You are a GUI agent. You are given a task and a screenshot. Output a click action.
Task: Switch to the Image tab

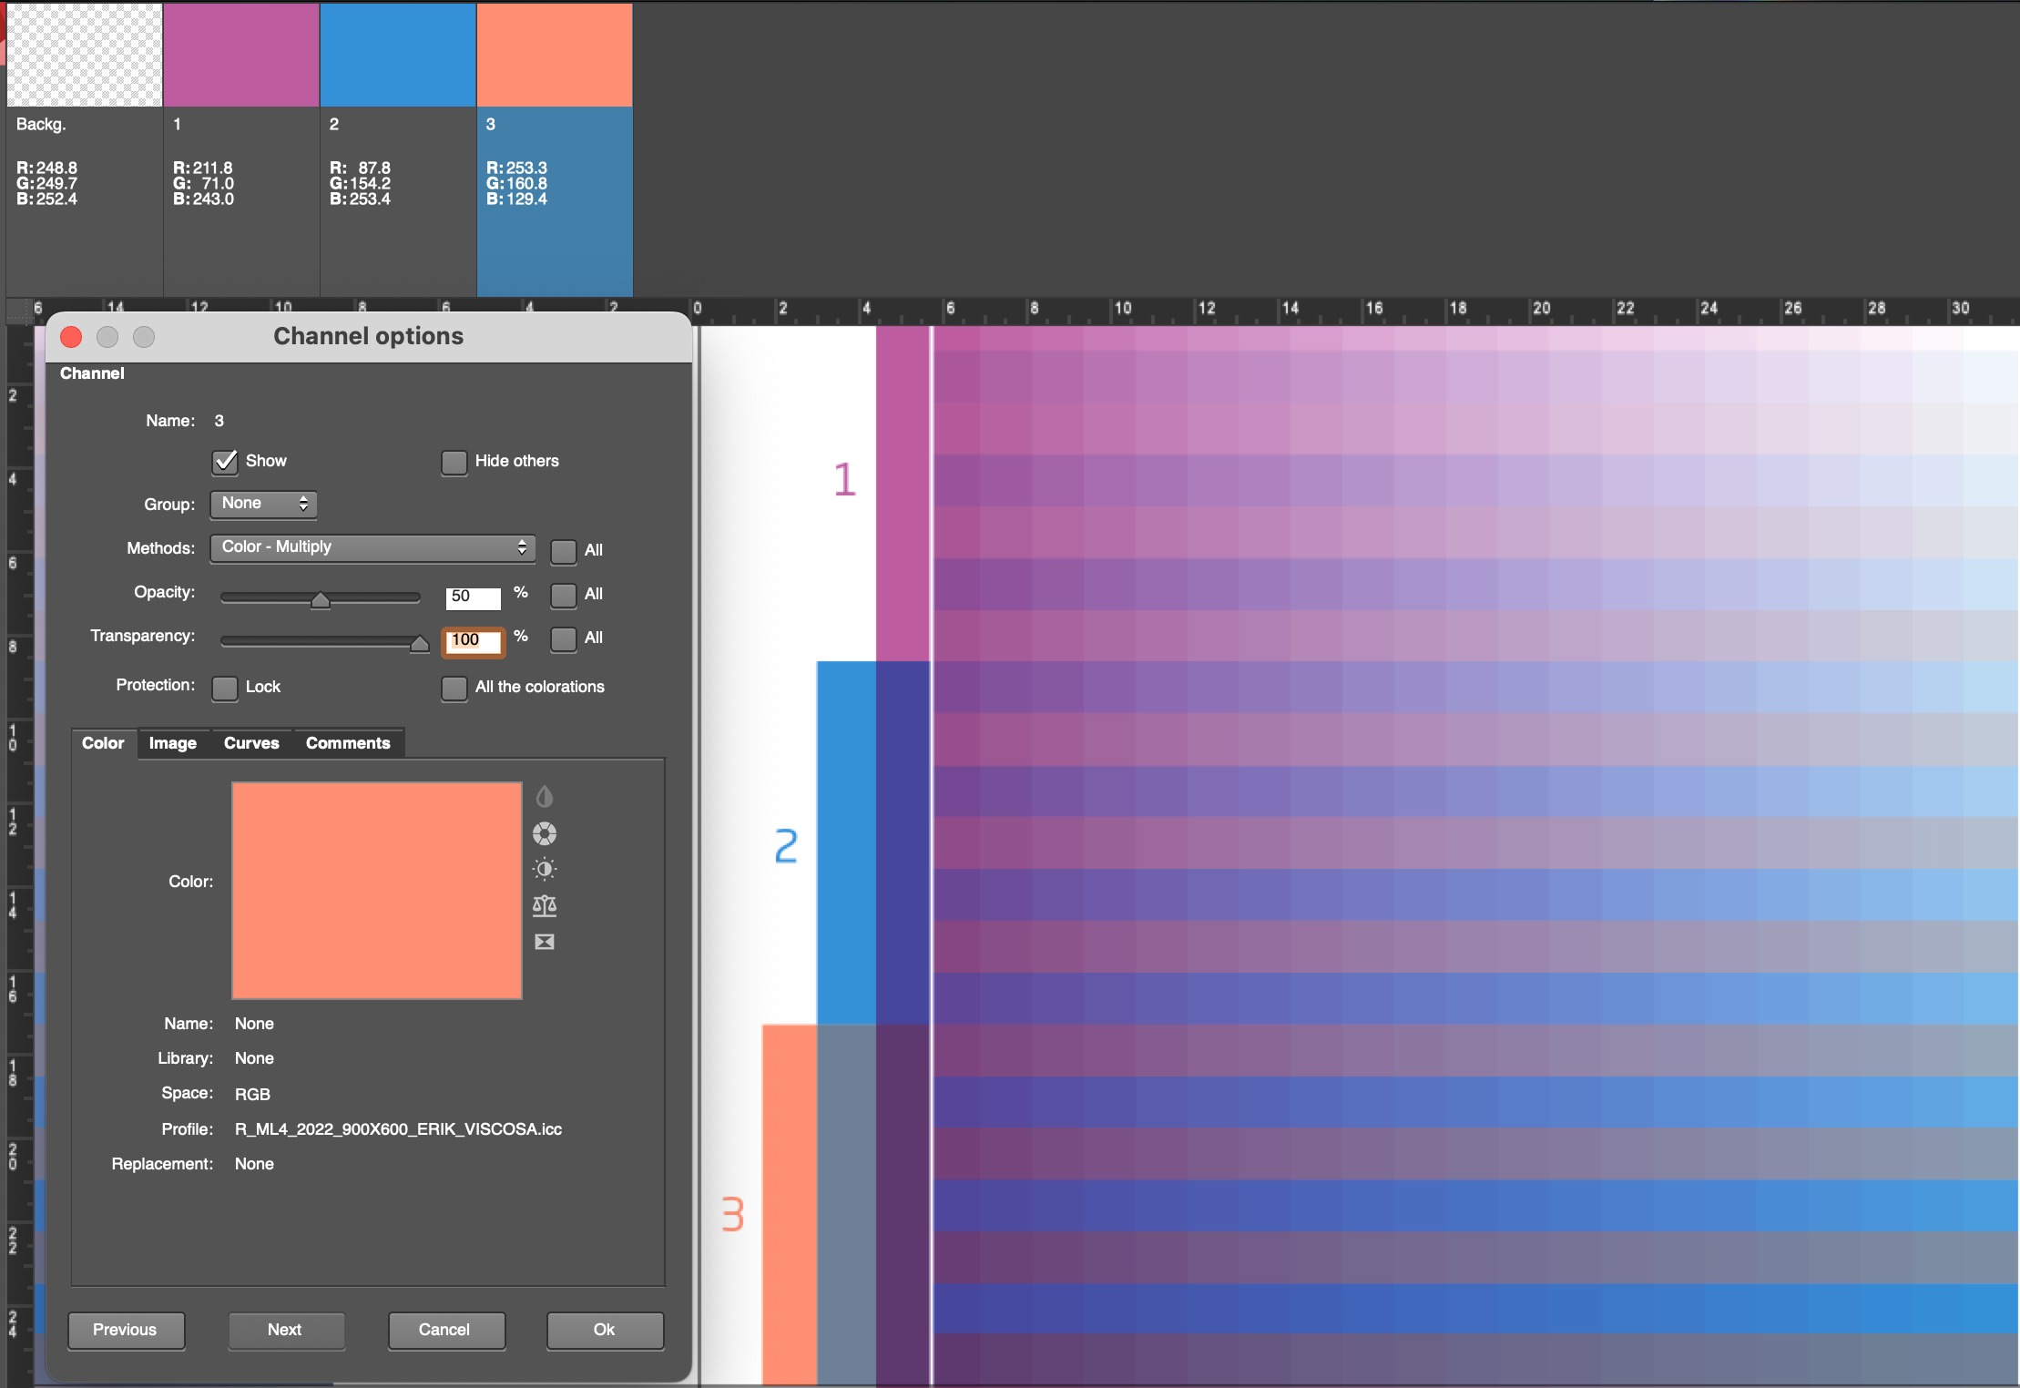173,743
